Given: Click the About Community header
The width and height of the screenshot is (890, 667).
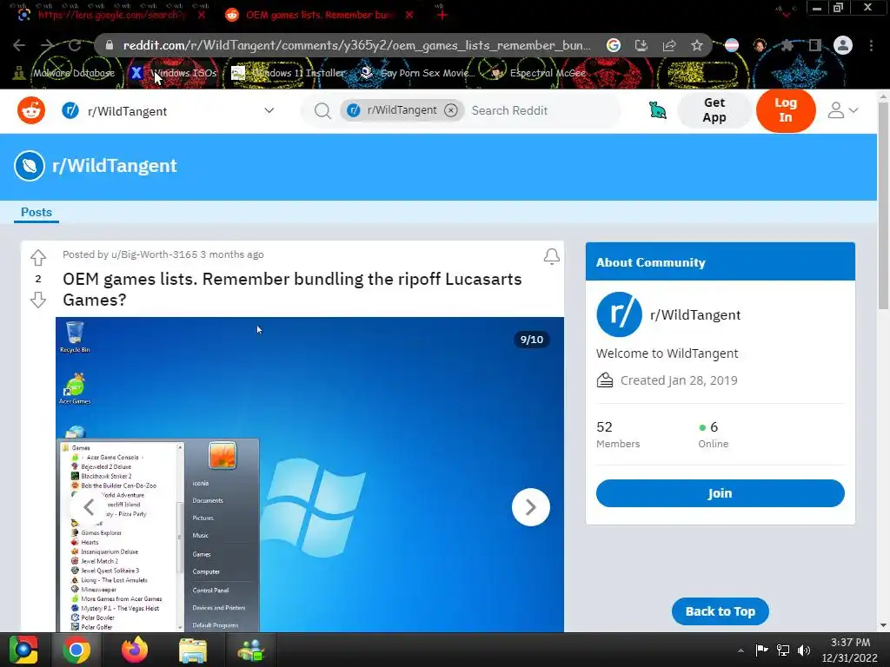Looking at the screenshot, I should click(x=720, y=262).
